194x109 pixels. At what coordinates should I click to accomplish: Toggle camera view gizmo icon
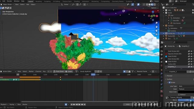[x=156, y=31]
